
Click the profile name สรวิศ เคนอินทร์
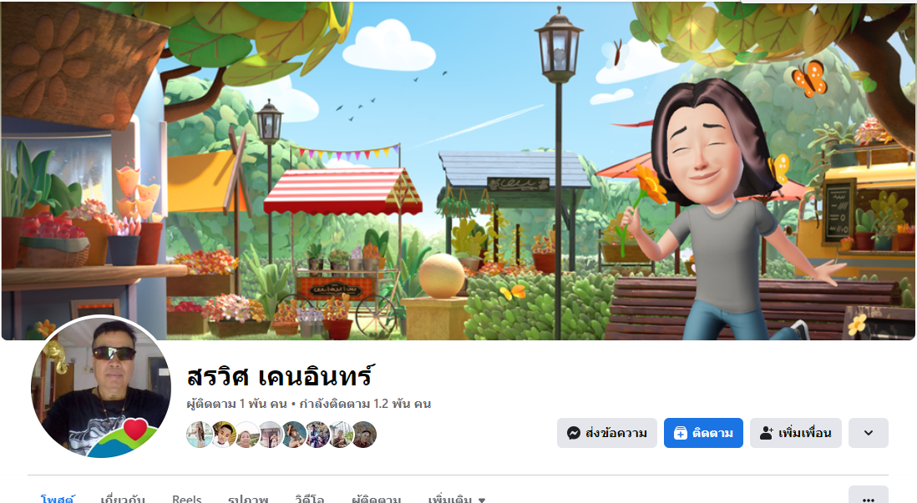point(280,377)
